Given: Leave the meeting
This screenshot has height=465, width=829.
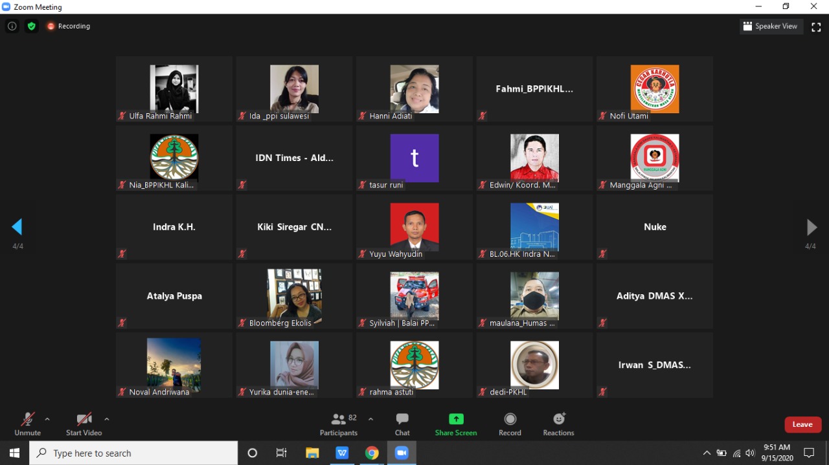Looking at the screenshot, I should pos(802,424).
